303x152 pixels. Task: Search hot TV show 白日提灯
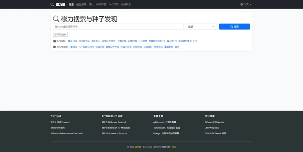point(148,47)
